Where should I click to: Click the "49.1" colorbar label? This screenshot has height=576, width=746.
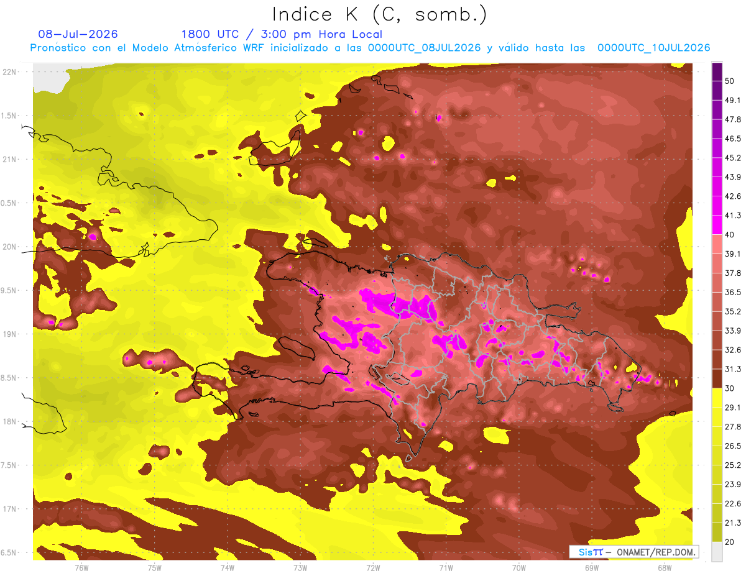pyautogui.click(x=733, y=100)
